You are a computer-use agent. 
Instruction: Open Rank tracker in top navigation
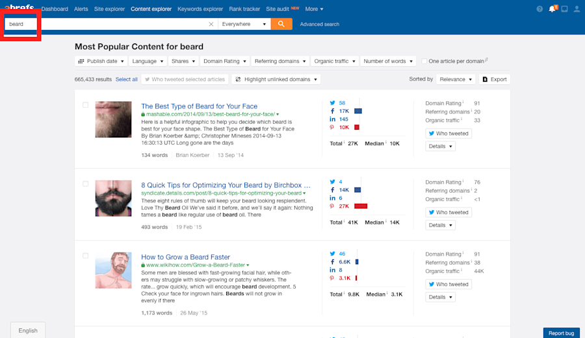[x=244, y=9]
